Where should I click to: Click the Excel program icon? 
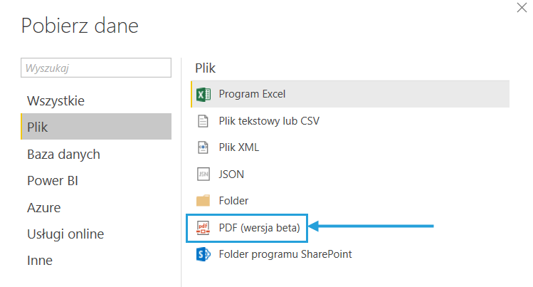click(x=203, y=94)
